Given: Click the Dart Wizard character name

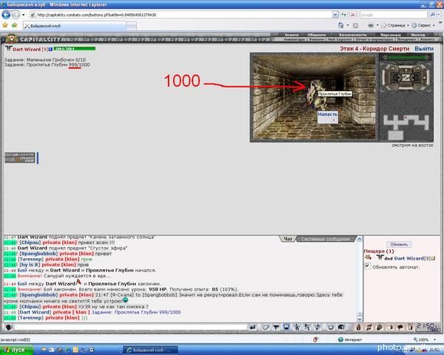Looking at the screenshot, I should (27, 50).
